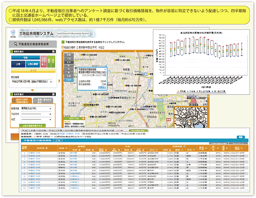Collapse section 1 type selection with its header icon

pos(53,52)
